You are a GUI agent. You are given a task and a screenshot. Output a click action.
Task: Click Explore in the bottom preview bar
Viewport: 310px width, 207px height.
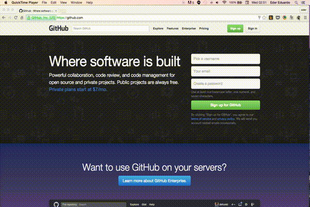coord(134,204)
